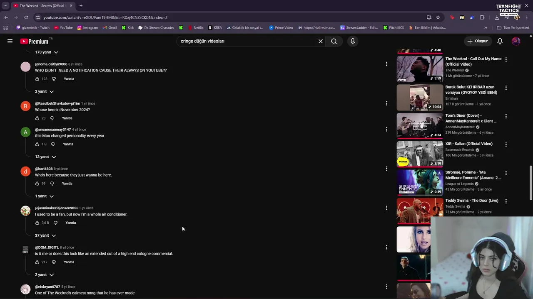This screenshot has height=299, width=533.
Task: Expand the 173 yanıt replies
Action: (x=46, y=52)
